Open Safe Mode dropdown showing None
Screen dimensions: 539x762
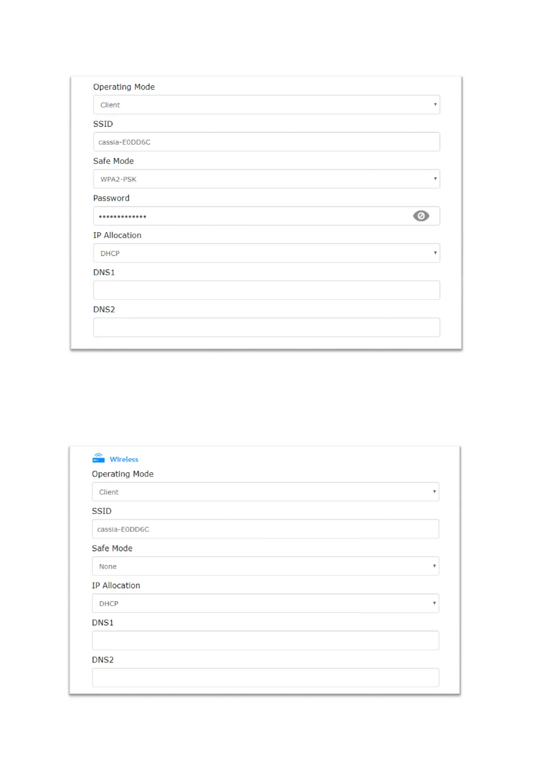(265, 567)
